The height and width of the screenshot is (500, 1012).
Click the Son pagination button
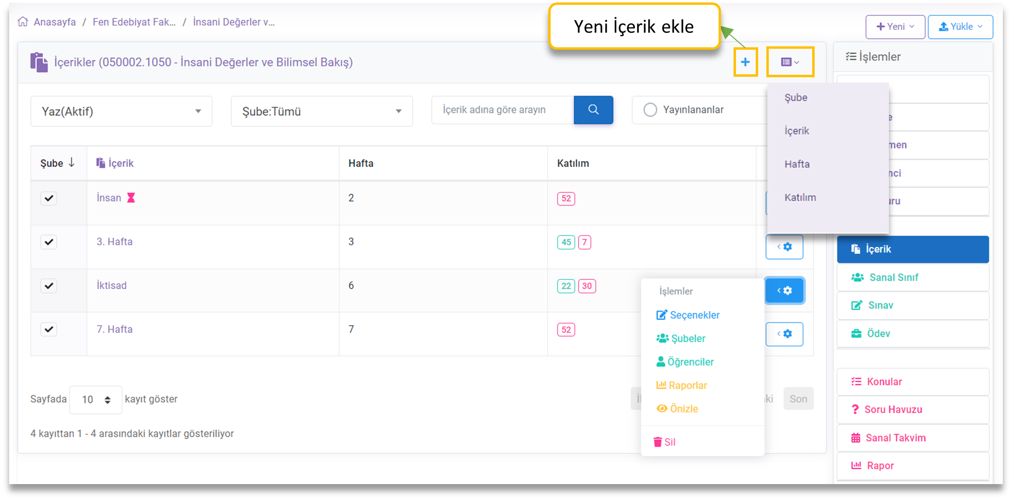798,399
